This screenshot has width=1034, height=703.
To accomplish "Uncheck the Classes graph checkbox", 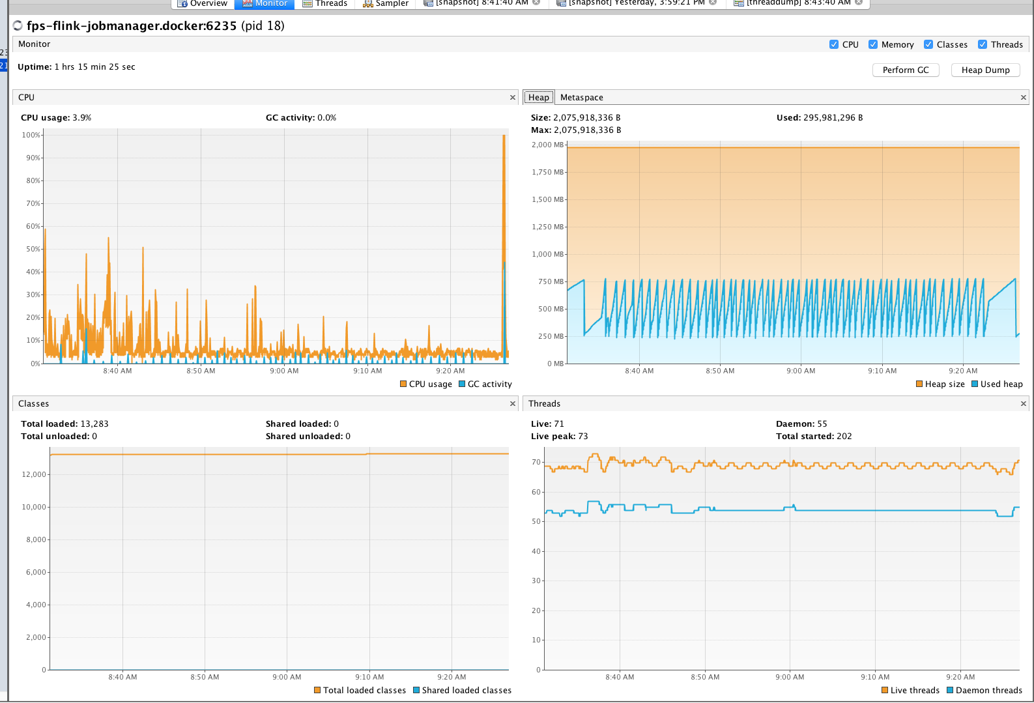I will coord(928,44).
